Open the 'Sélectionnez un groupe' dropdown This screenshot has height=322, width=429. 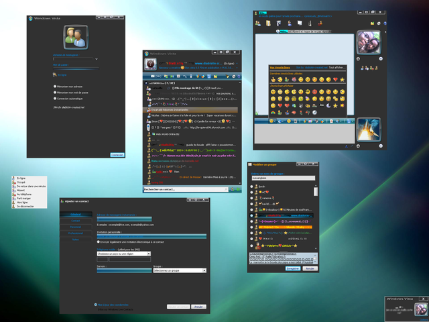(180, 270)
